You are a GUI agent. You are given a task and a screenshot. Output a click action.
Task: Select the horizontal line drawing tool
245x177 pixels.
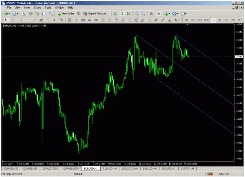point(28,20)
